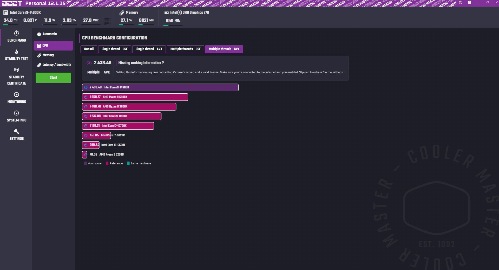The height and width of the screenshot is (270, 499).
Task: Click the 34.0 °C CPU temperature readout
Action: pos(11,20)
